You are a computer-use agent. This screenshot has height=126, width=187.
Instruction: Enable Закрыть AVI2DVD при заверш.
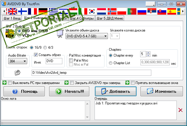[72, 83]
